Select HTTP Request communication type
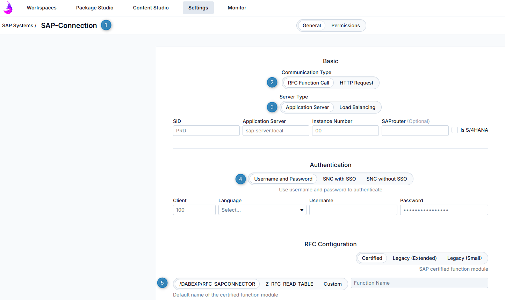This screenshot has width=505, height=300. [x=356, y=83]
